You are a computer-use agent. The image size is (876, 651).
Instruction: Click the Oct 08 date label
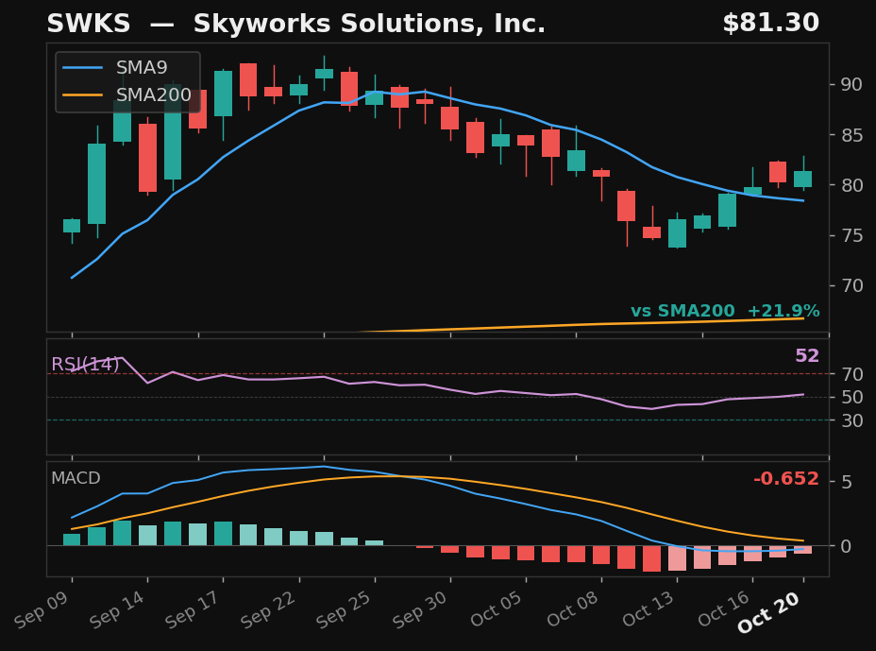point(572,609)
